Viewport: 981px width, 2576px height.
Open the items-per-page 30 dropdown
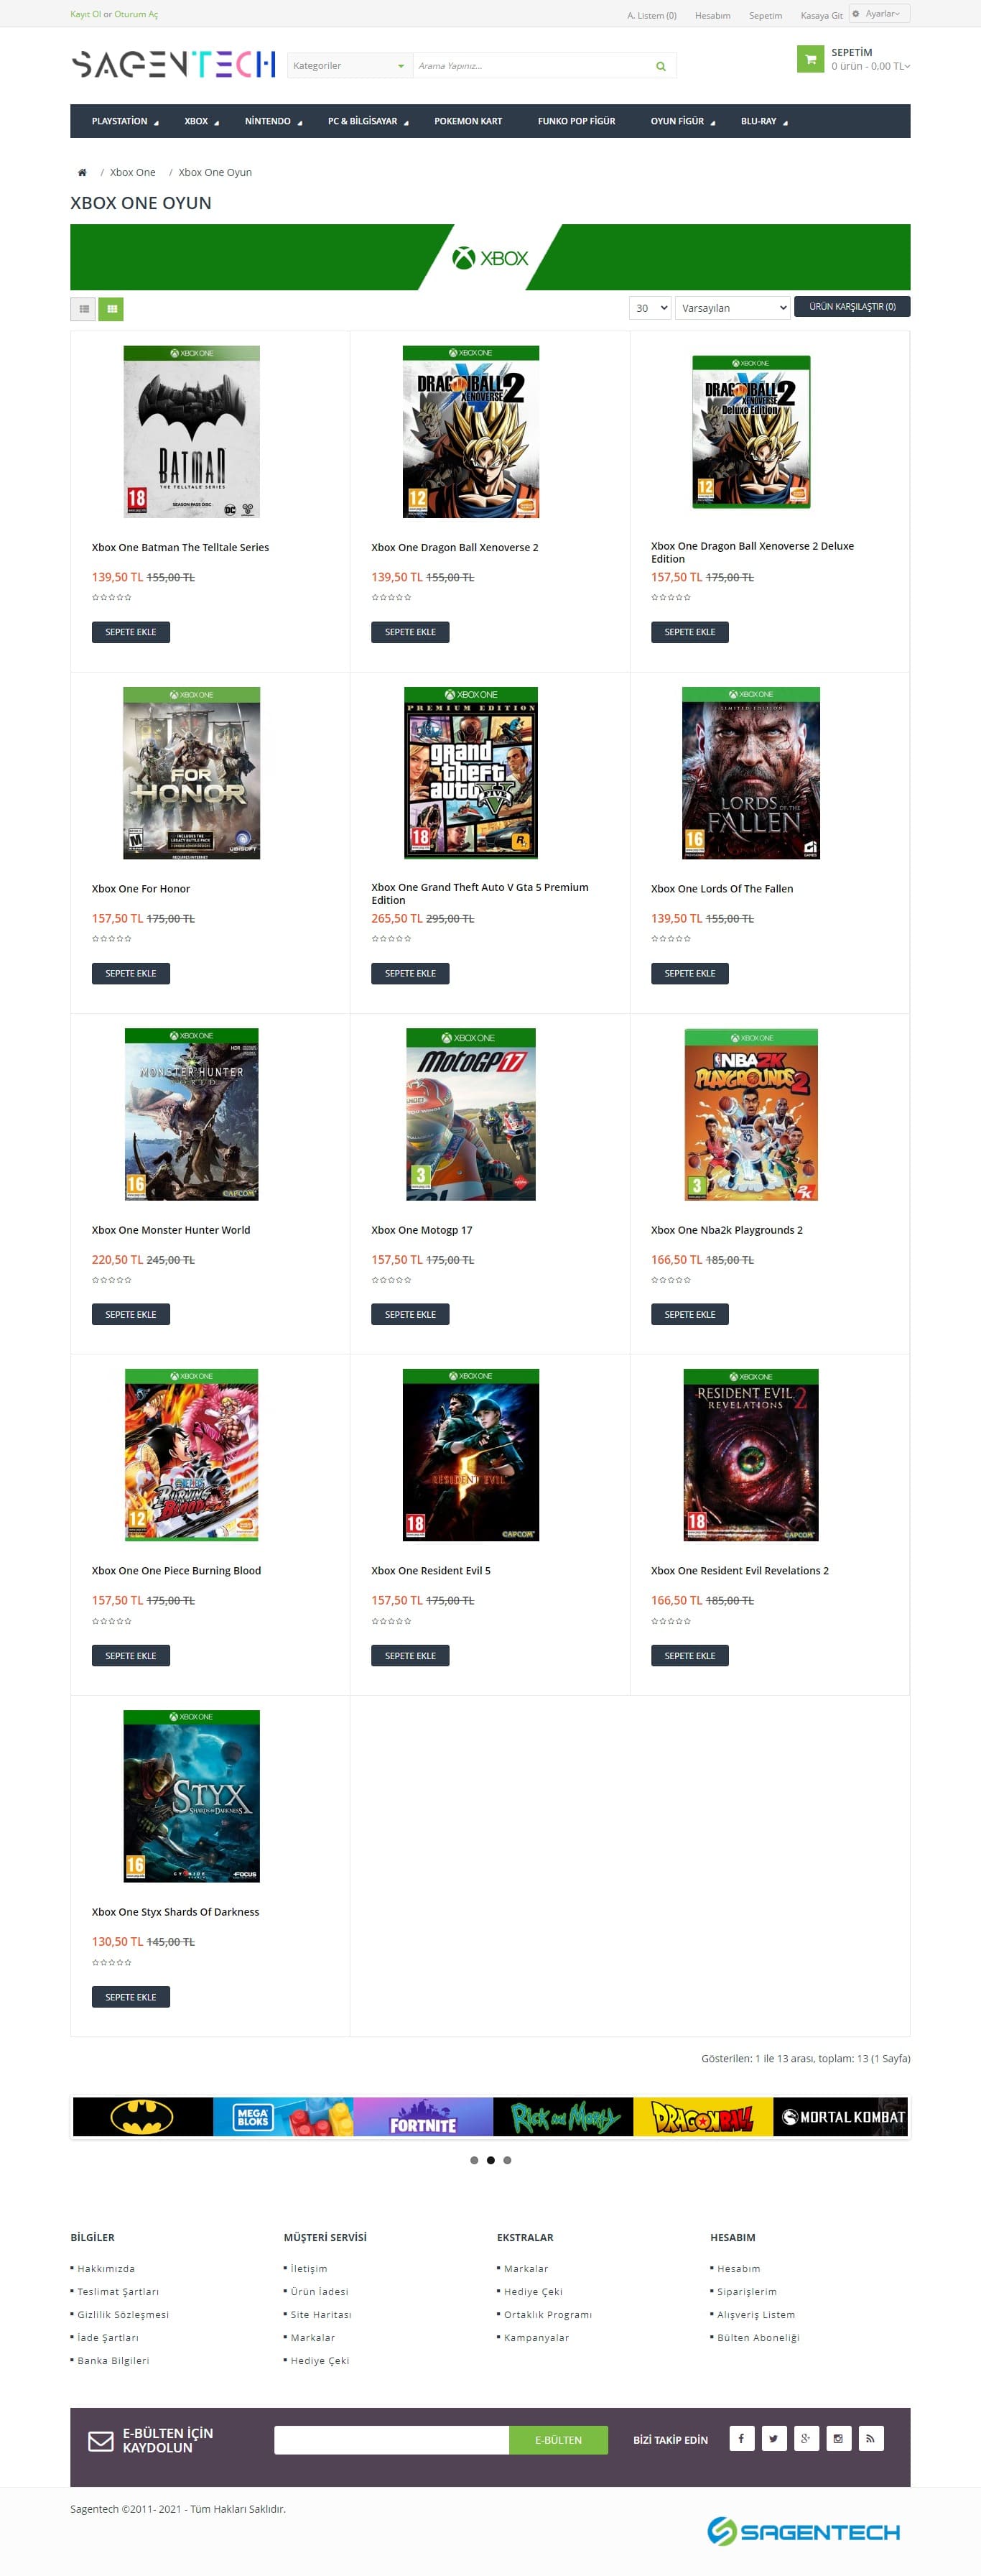pyautogui.click(x=649, y=308)
